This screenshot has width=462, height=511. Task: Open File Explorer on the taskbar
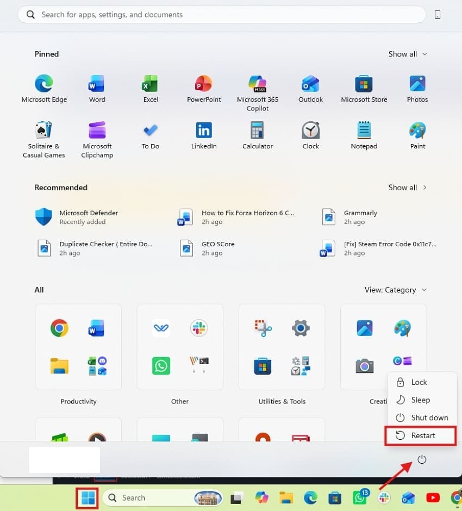[x=286, y=497]
